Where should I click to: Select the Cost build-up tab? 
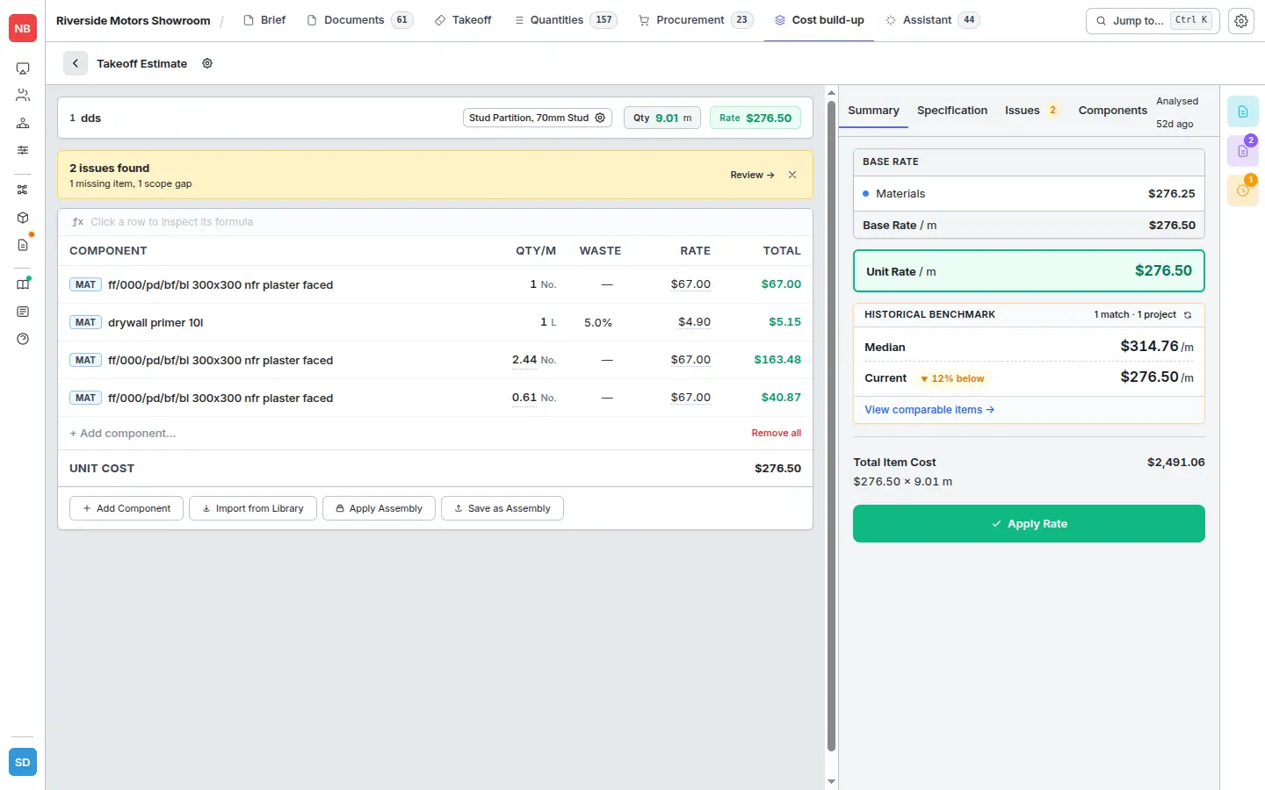[819, 20]
